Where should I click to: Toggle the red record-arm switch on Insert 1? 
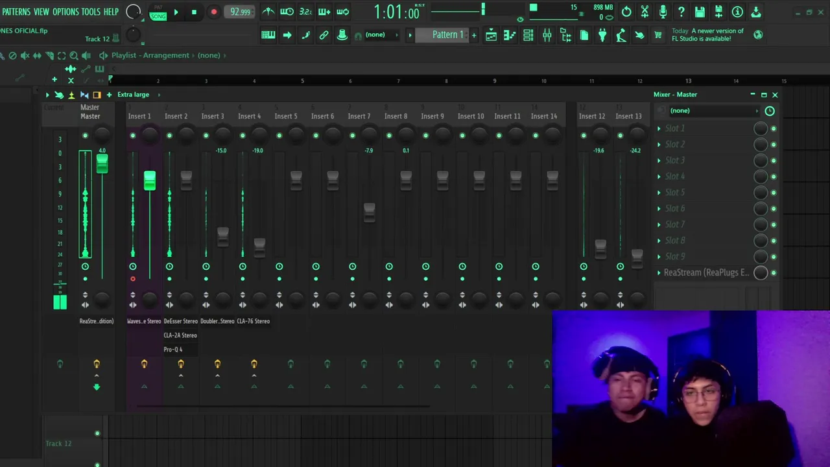click(133, 279)
